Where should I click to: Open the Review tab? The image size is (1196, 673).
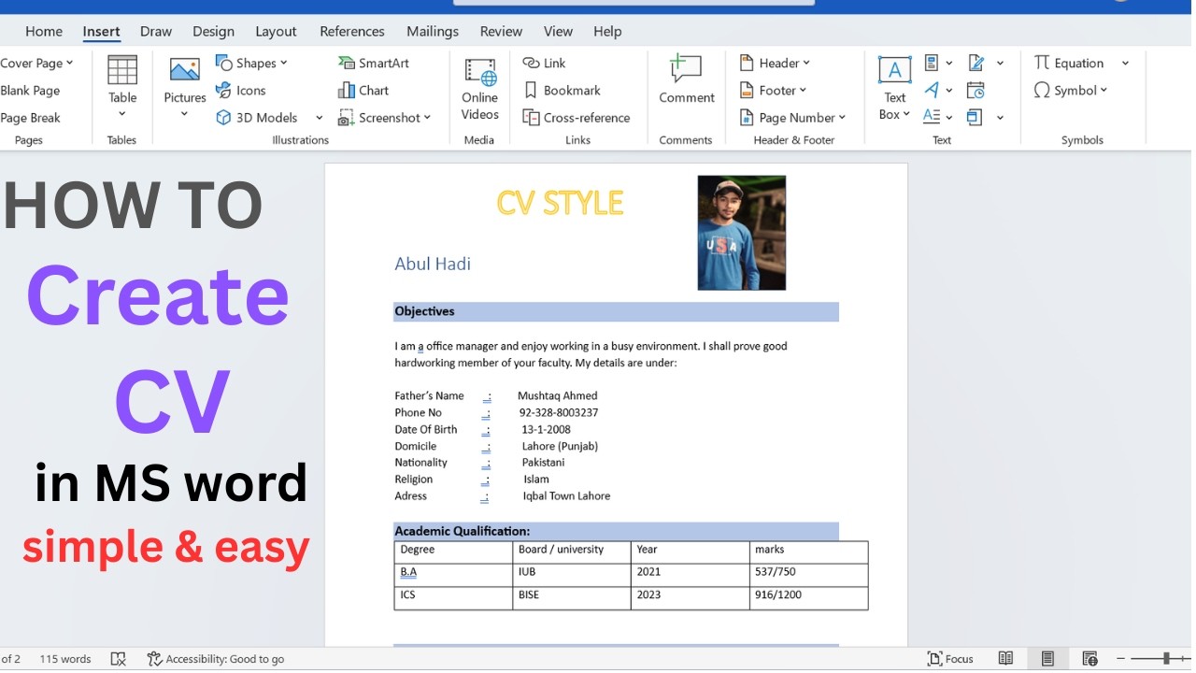[x=501, y=31]
